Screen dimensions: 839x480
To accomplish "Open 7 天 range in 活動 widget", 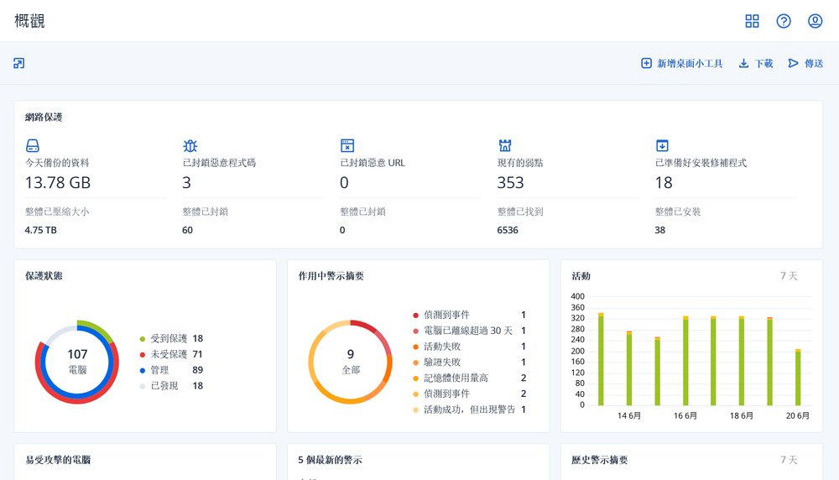I will click(789, 276).
